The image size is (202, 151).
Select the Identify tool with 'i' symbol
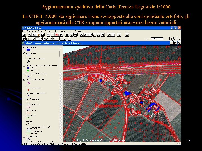click(24, 39)
